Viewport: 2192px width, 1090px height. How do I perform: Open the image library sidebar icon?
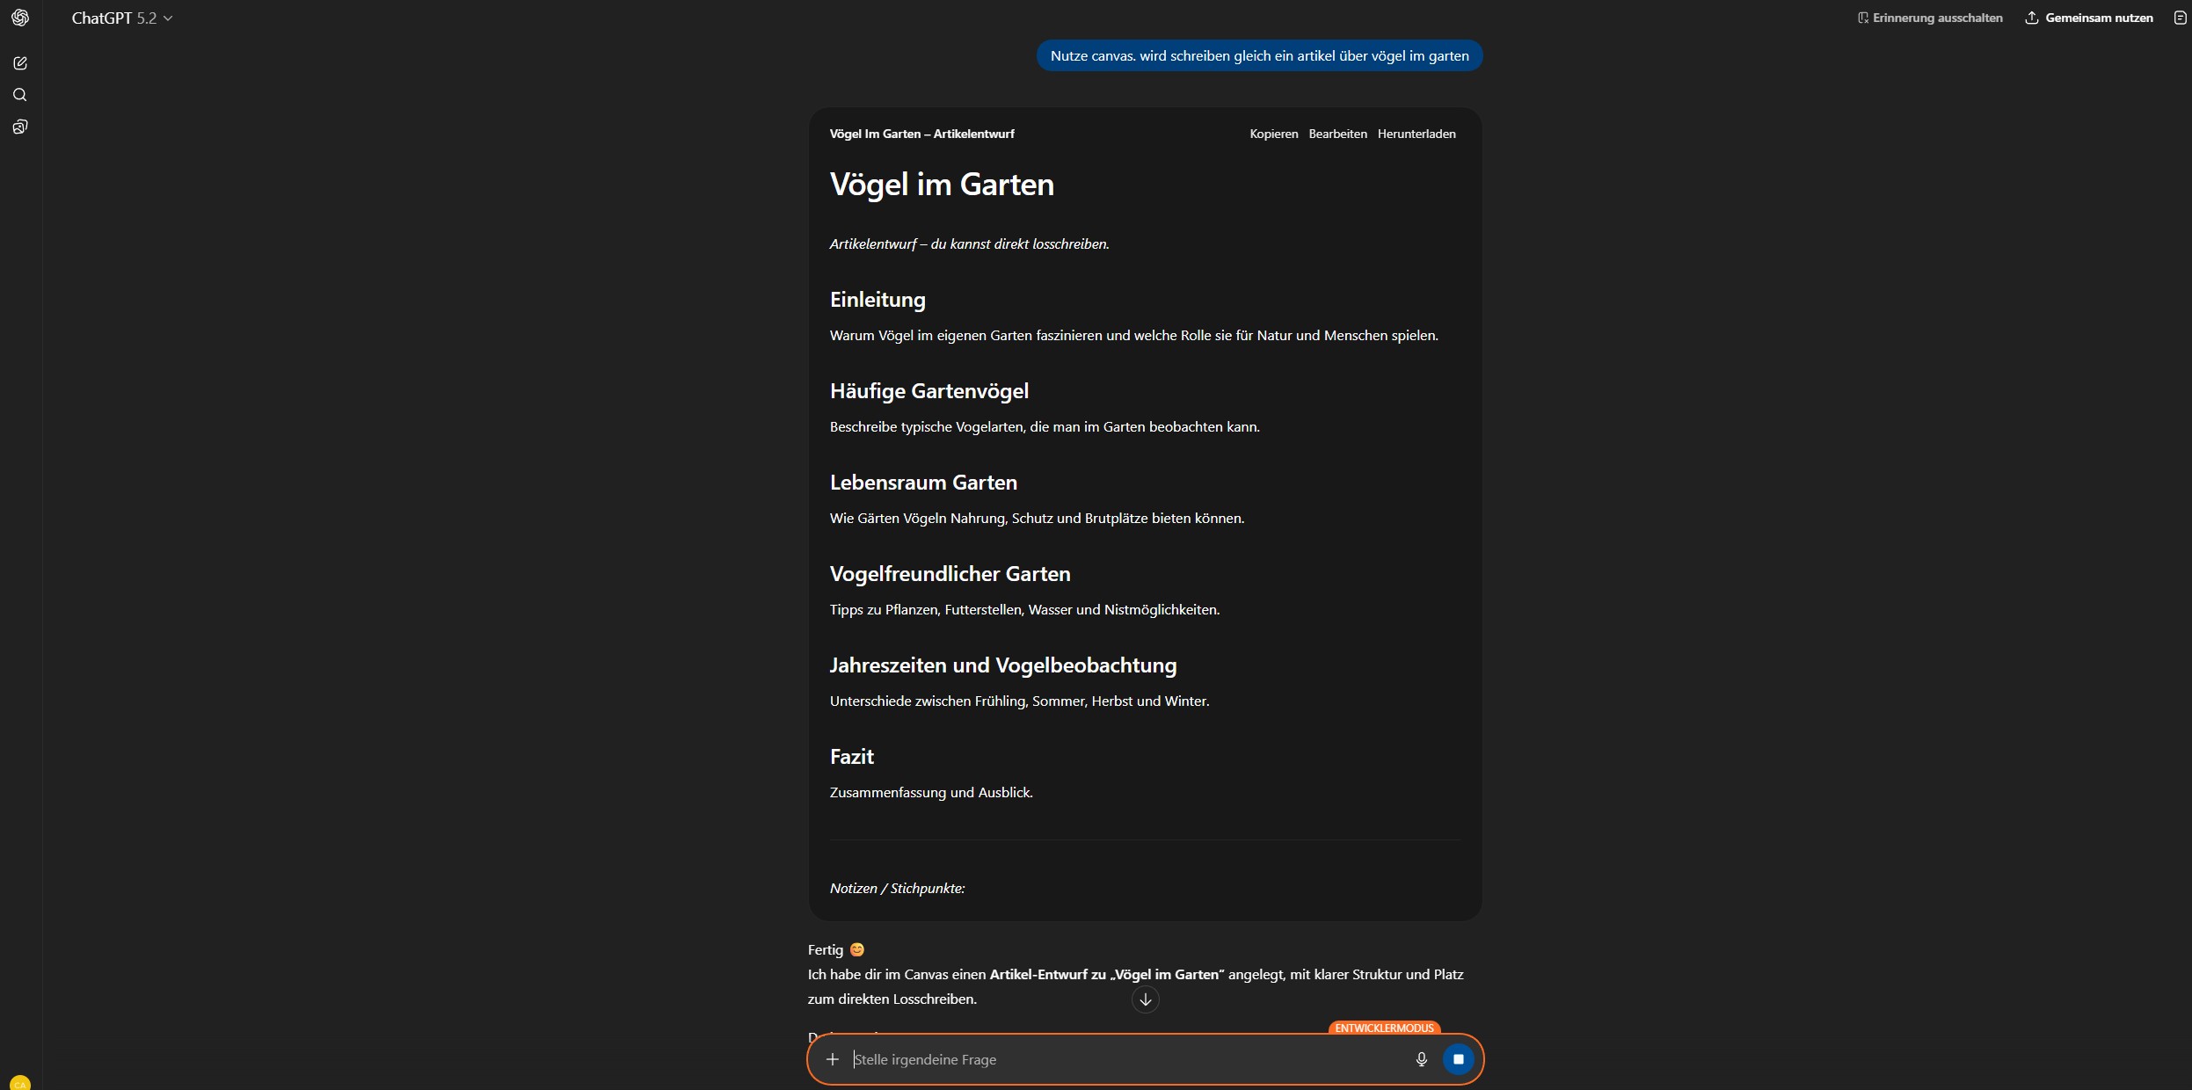click(20, 127)
